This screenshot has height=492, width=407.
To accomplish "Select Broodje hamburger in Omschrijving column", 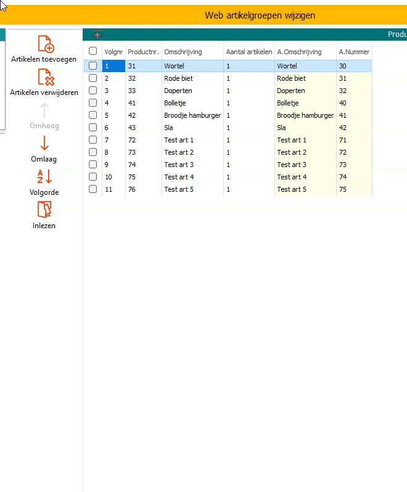I will point(192,115).
